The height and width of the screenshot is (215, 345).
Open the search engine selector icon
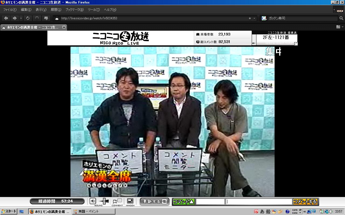[264, 18]
